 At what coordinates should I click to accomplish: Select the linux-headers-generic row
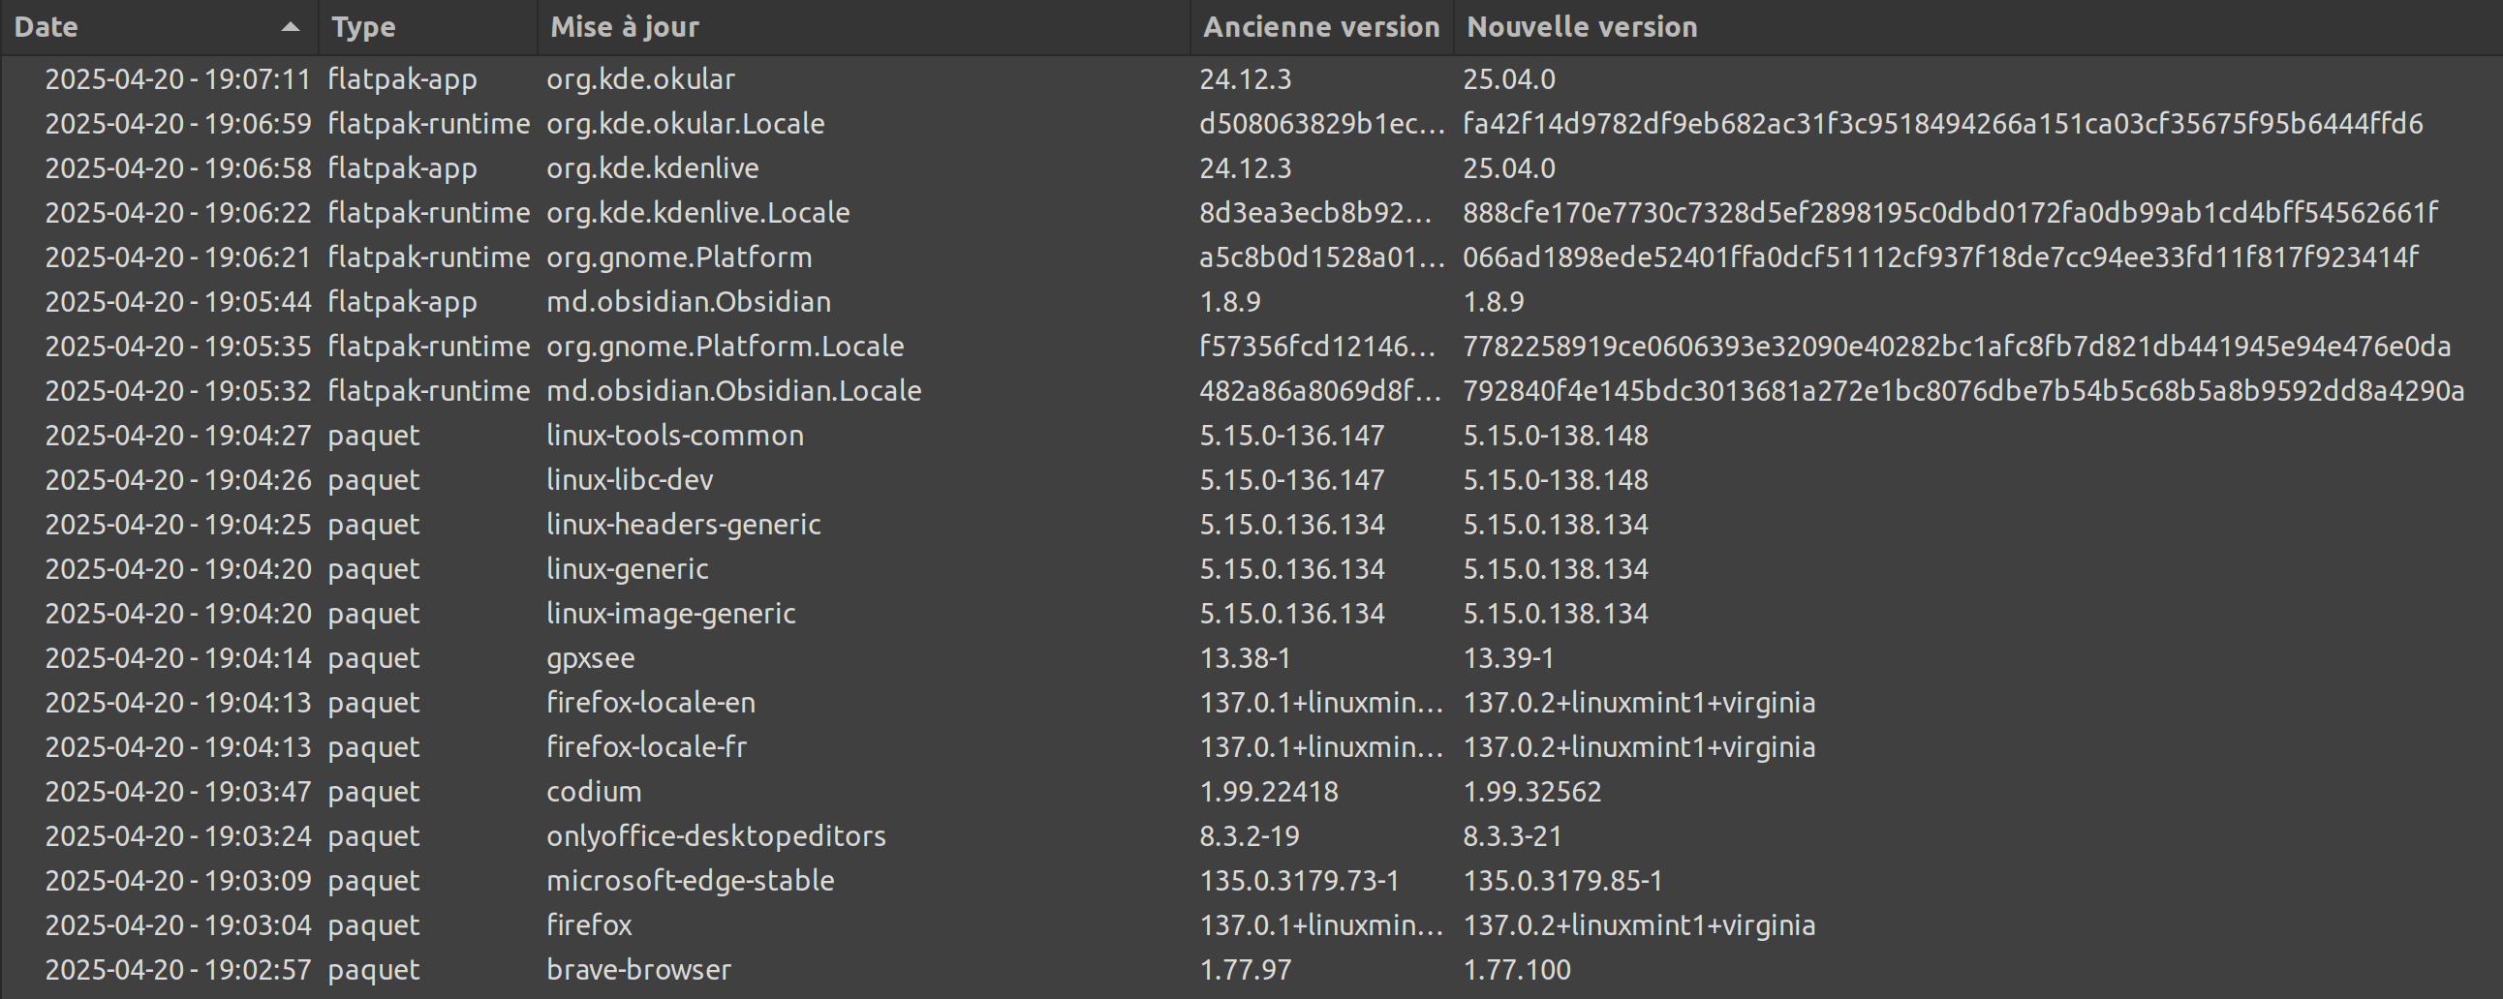point(683,526)
